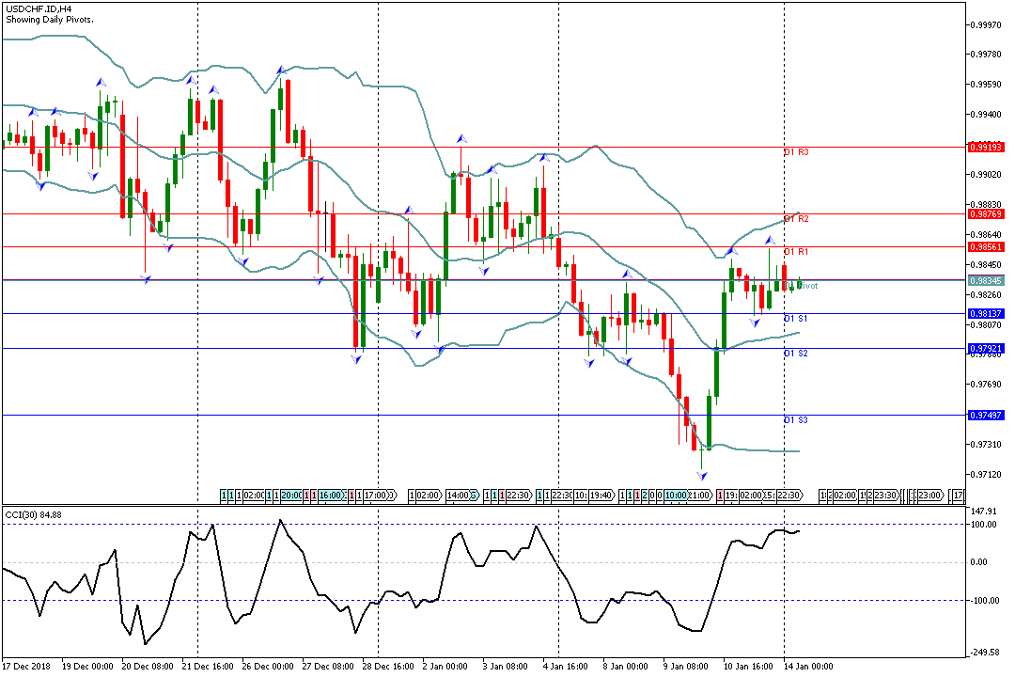This screenshot has width=1015, height=677.
Task: Click the 3 Jan 08:00 time label
Action: coord(506,666)
